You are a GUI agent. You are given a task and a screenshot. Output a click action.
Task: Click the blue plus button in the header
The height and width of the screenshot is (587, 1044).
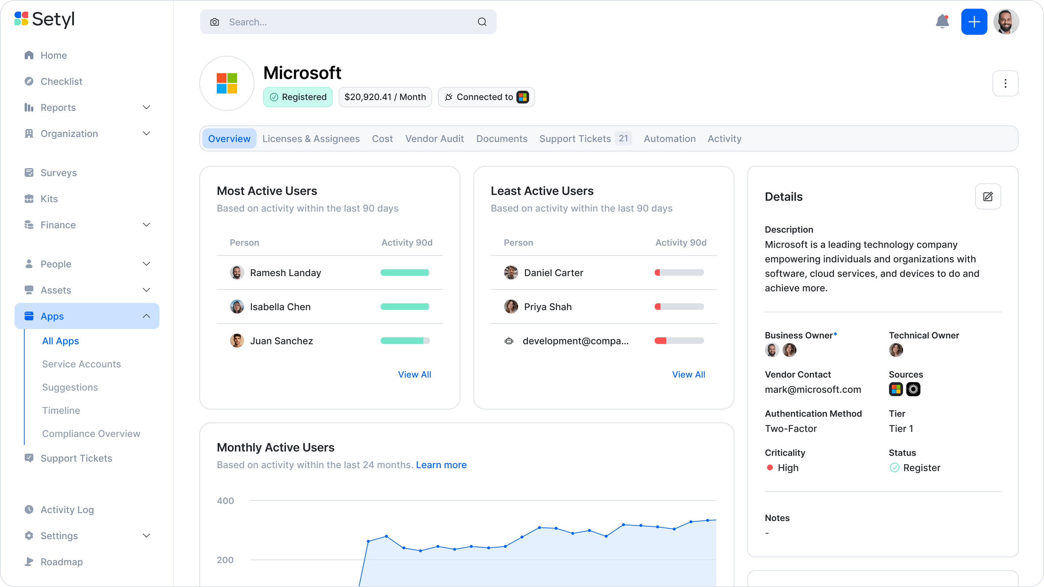(x=974, y=22)
